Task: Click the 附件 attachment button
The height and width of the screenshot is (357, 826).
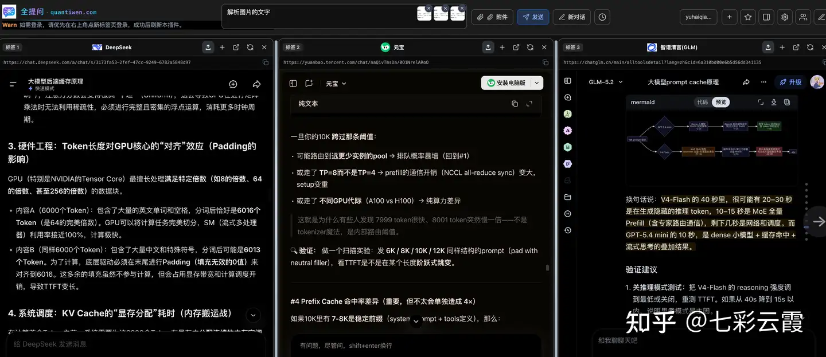Action: [x=493, y=17]
